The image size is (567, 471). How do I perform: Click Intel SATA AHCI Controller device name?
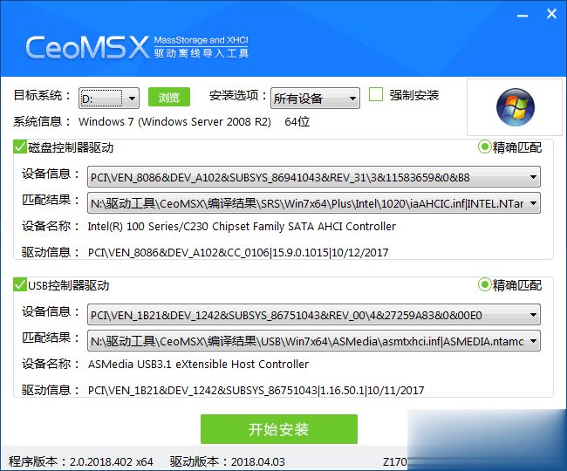pyautogui.click(x=242, y=226)
